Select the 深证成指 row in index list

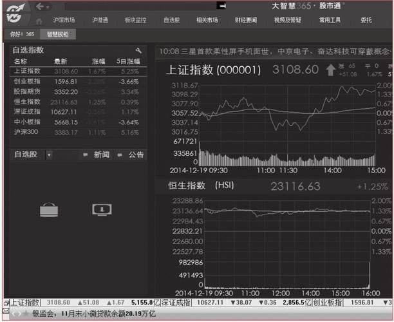coord(78,112)
